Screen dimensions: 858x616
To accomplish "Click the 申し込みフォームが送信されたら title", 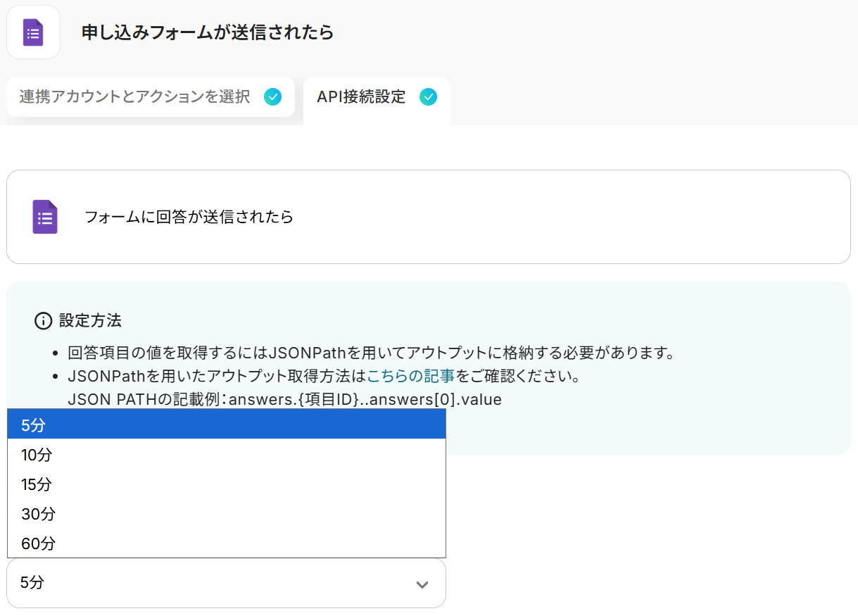I will click(x=208, y=32).
